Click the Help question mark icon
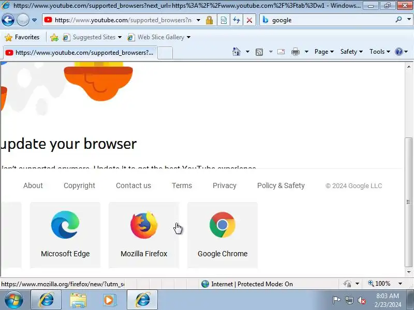414x310 pixels. [x=398, y=52]
